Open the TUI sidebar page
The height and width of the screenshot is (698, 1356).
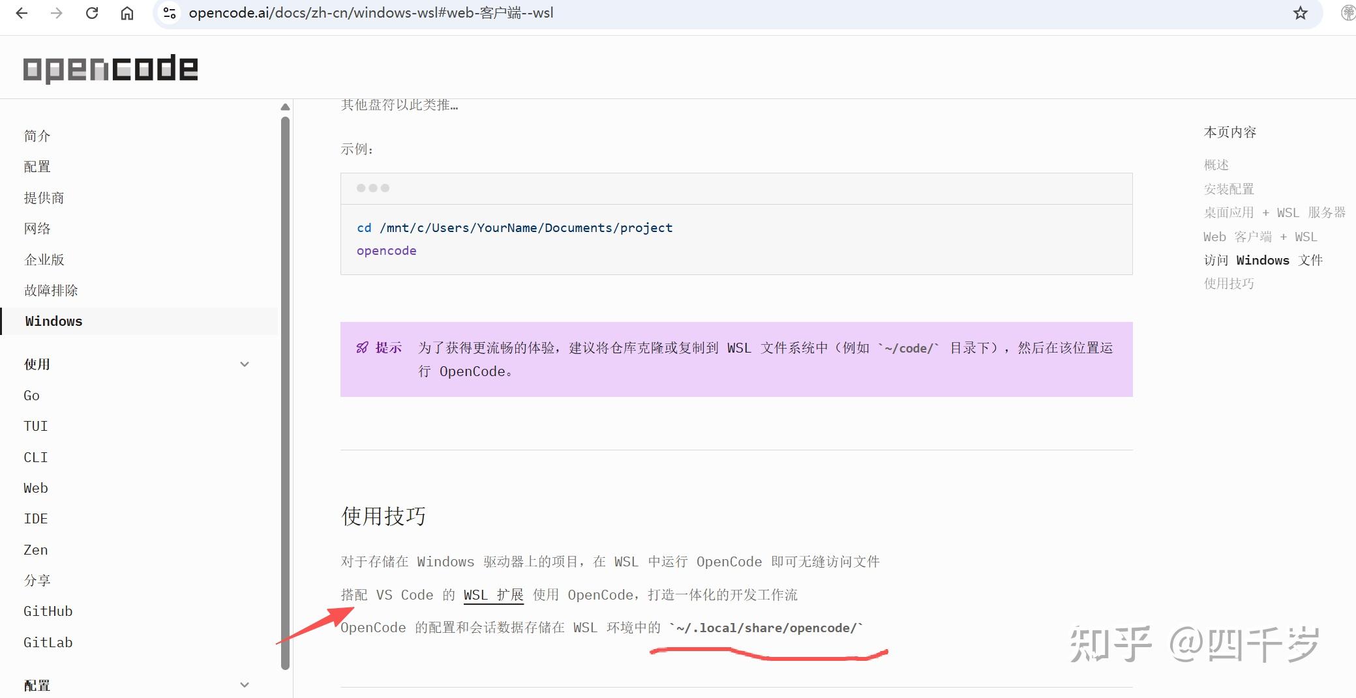pos(36,426)
